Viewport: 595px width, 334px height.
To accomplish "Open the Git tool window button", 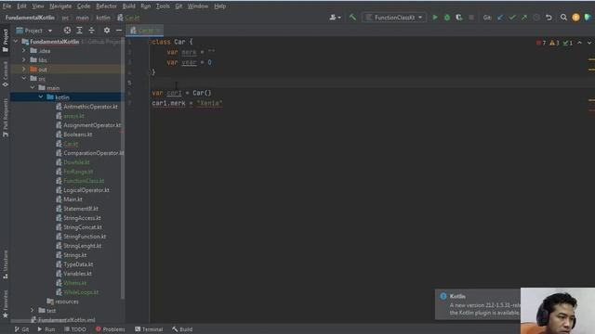I will click(x=21, y=329).
